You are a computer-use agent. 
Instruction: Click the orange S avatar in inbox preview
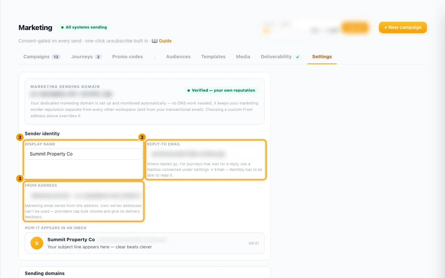(36, 243)
